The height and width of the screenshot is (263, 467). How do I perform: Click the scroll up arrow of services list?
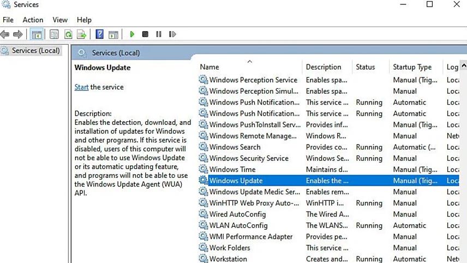coord(464,65)
